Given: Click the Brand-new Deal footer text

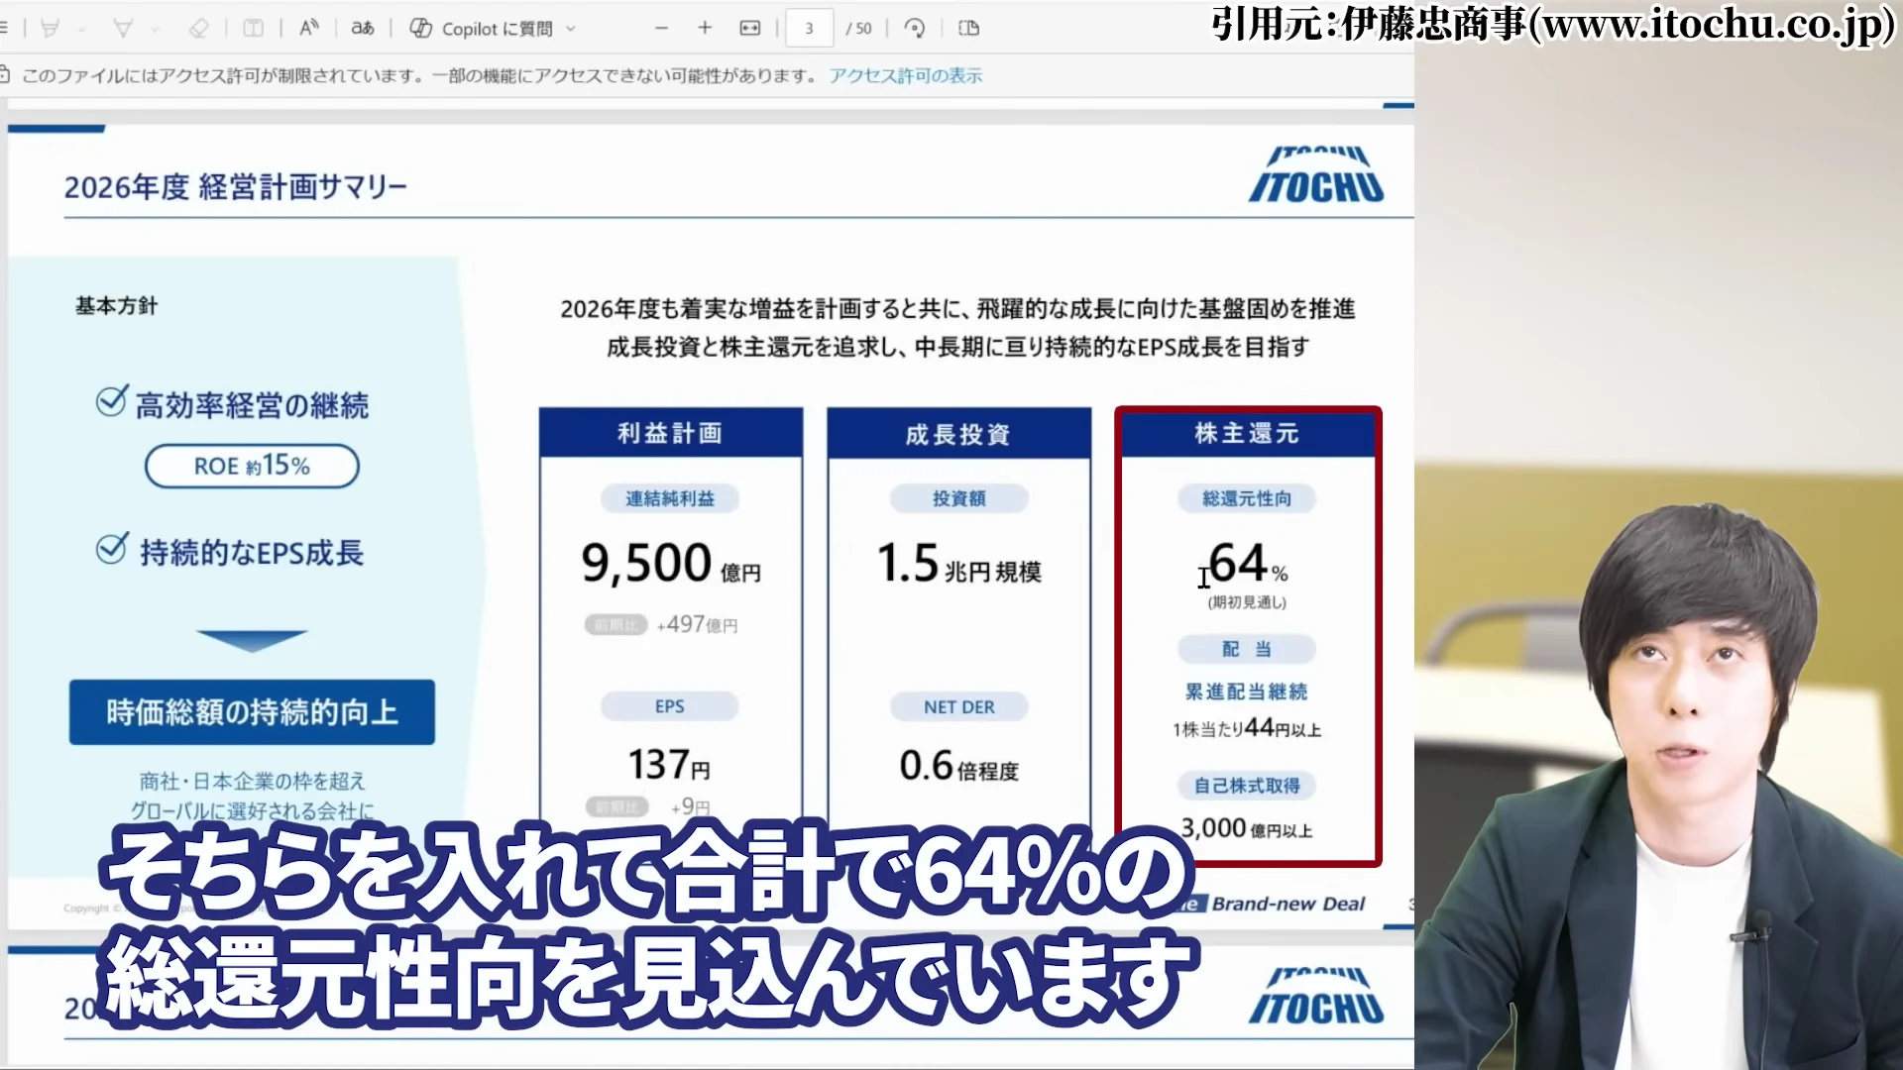Looking at the screenshot, I should [x=1287, y=904].
